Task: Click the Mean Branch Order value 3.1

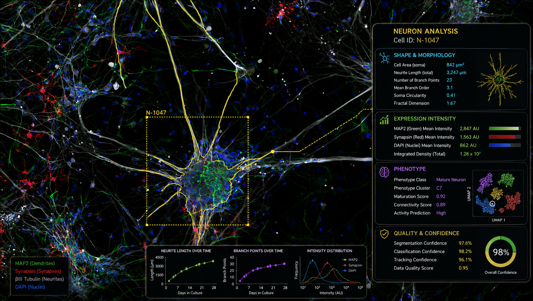Action: tap(450, 88)
